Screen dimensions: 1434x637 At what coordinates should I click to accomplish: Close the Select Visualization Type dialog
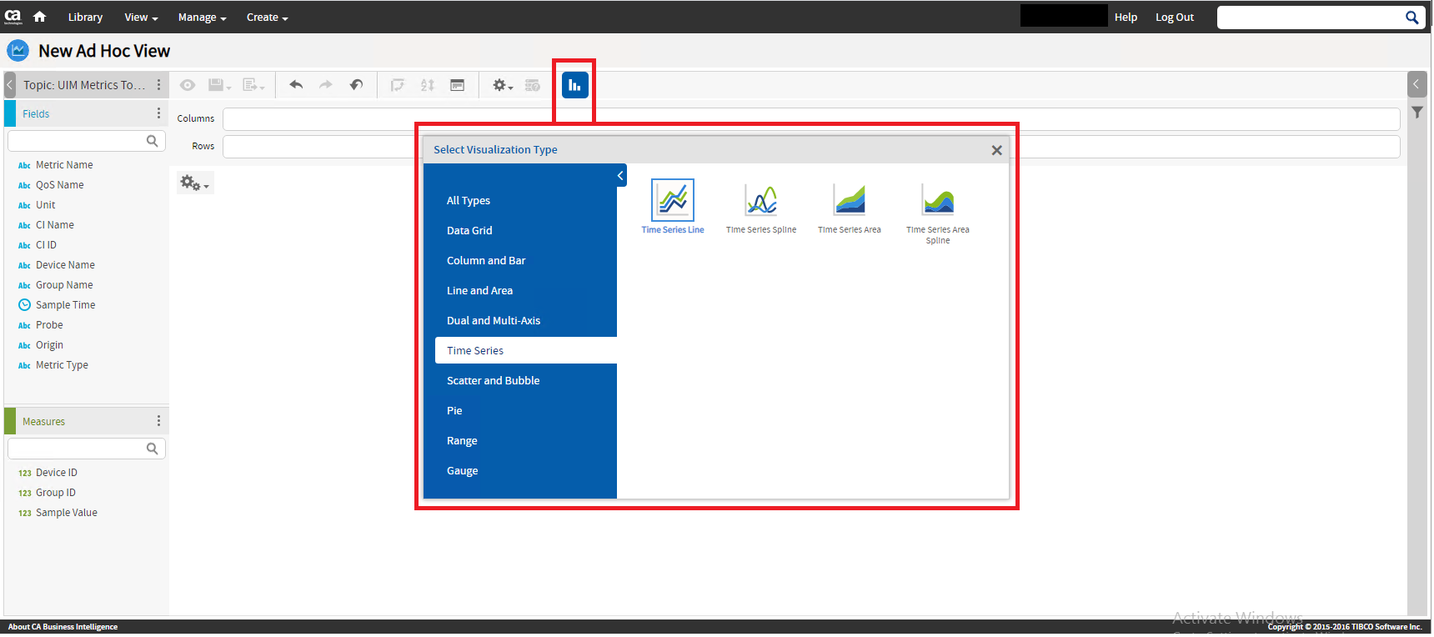(x=996, y=150)
